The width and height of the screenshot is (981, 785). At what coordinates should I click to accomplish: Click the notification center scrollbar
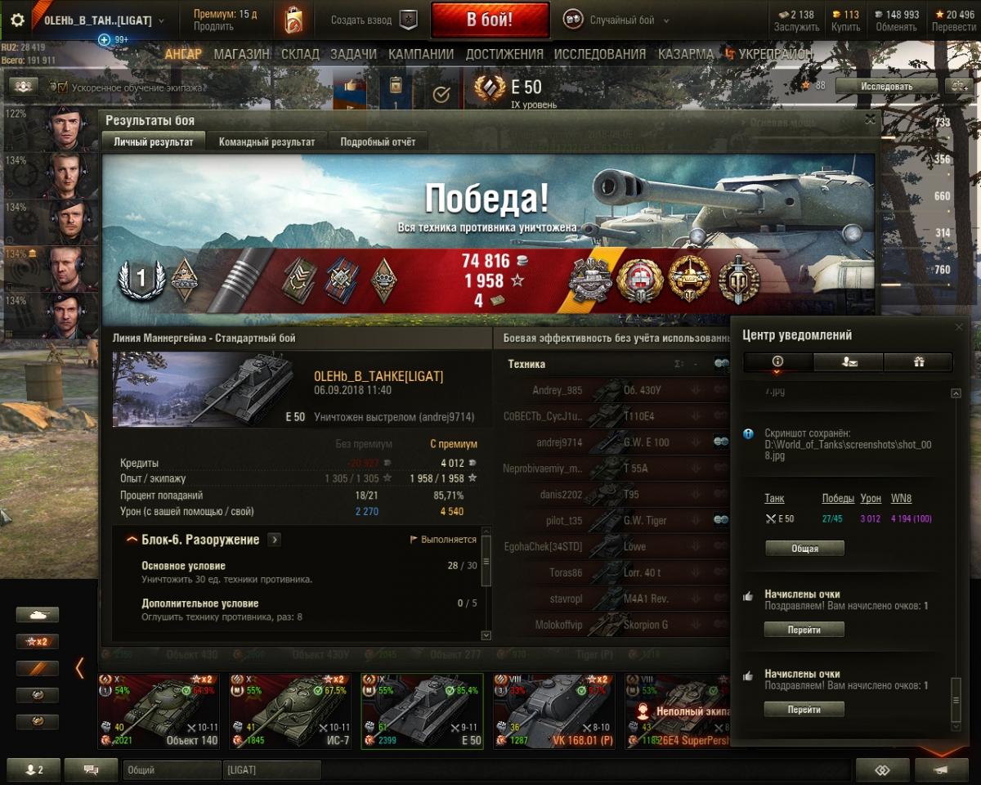click(956, 561)
